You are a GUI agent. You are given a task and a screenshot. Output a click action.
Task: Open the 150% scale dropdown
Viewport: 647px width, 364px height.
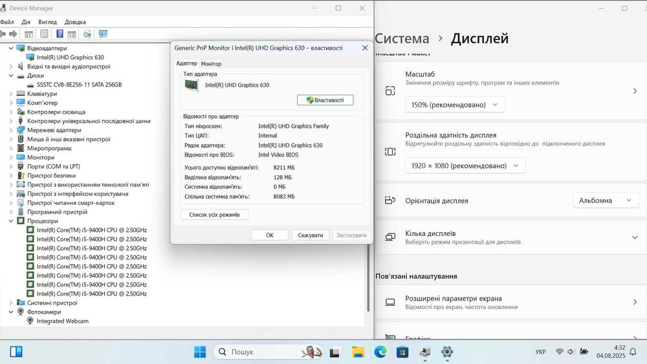[x=455, y=105]
